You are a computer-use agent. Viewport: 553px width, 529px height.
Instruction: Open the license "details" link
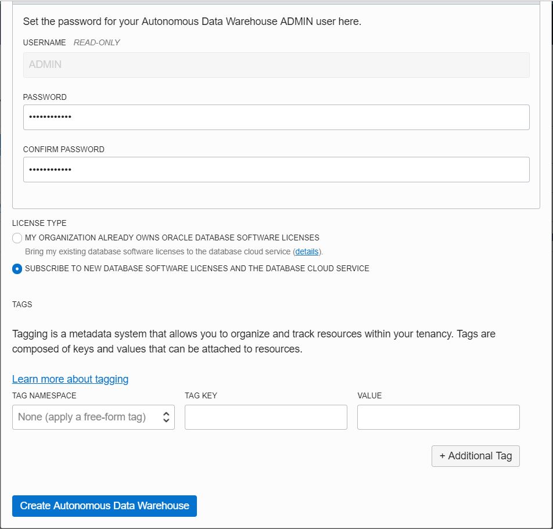[x=307, y=252]
